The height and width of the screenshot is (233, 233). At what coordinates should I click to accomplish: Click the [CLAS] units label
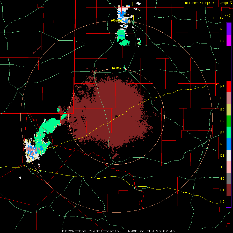coord(219,18)
